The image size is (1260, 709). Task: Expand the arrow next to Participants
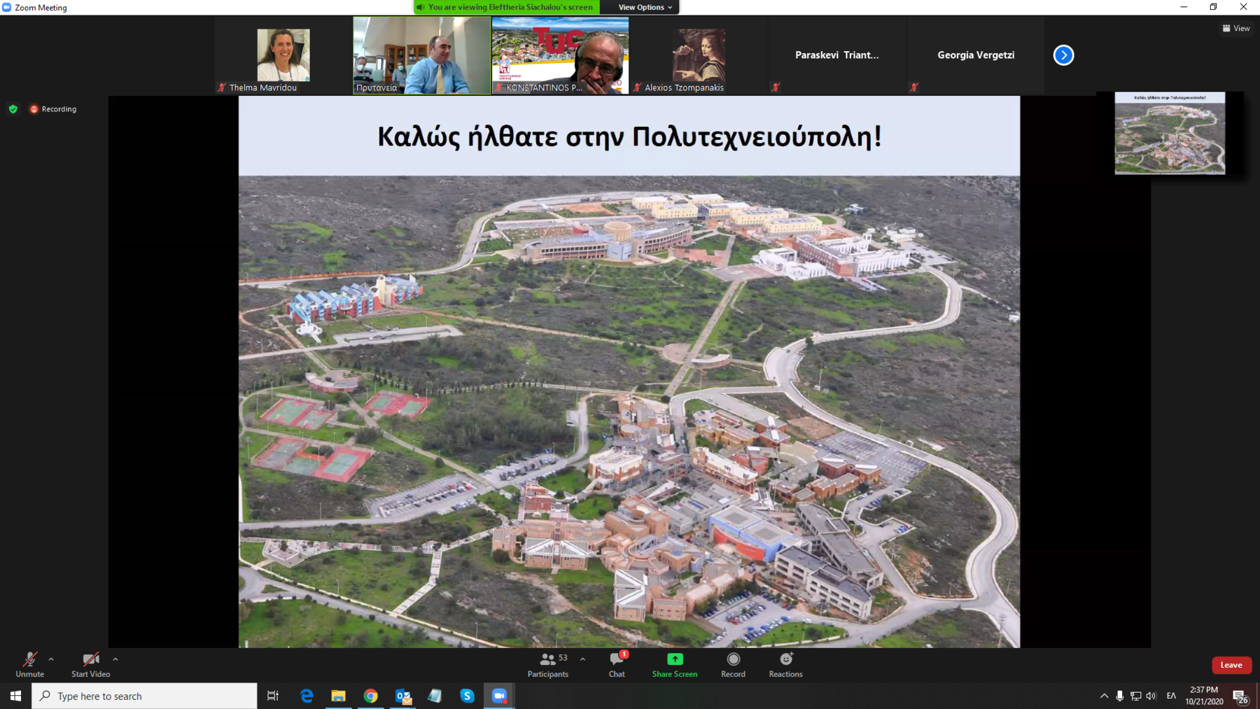[582, 659]
